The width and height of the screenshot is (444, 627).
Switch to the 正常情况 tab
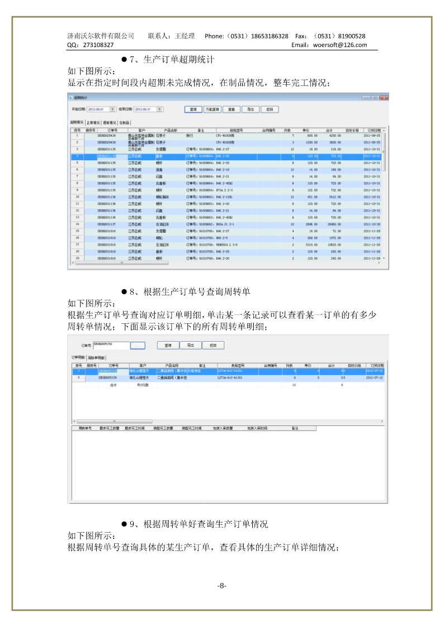click(93, 123)
